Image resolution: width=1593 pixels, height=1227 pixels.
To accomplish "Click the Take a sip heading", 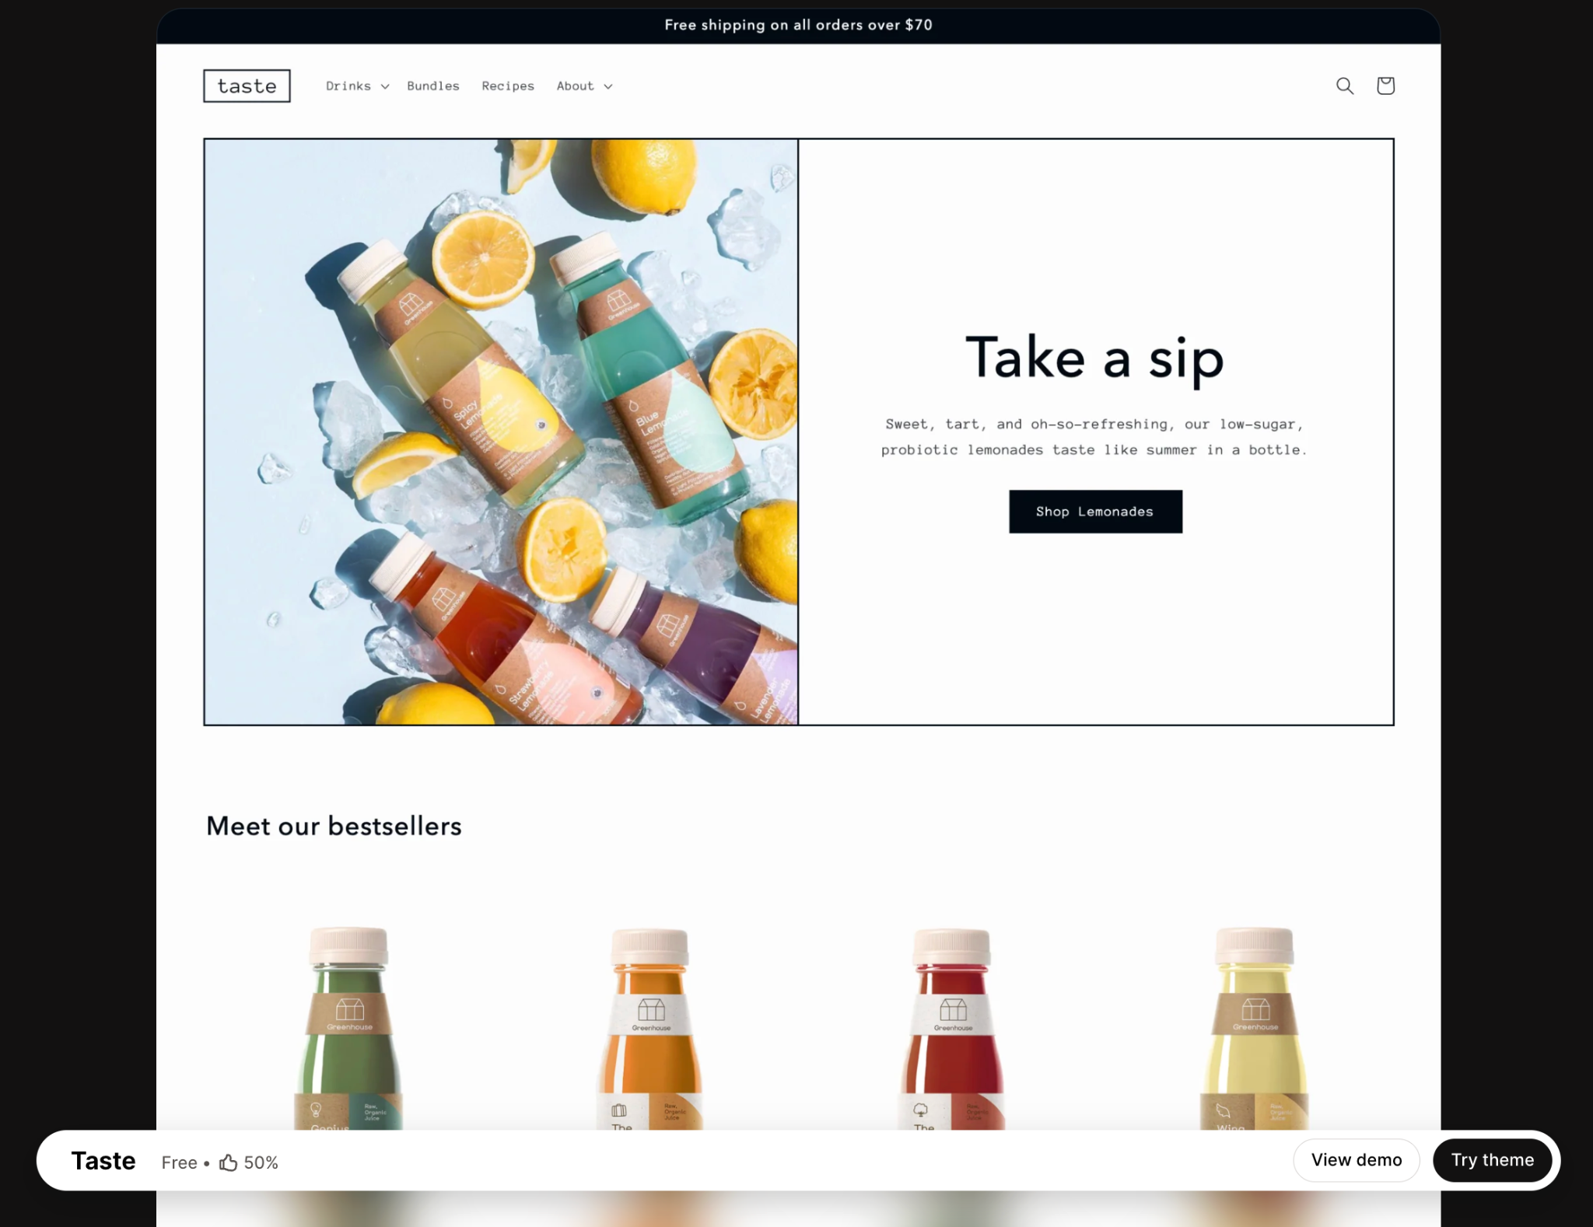I will click(x=1095, y=358).
